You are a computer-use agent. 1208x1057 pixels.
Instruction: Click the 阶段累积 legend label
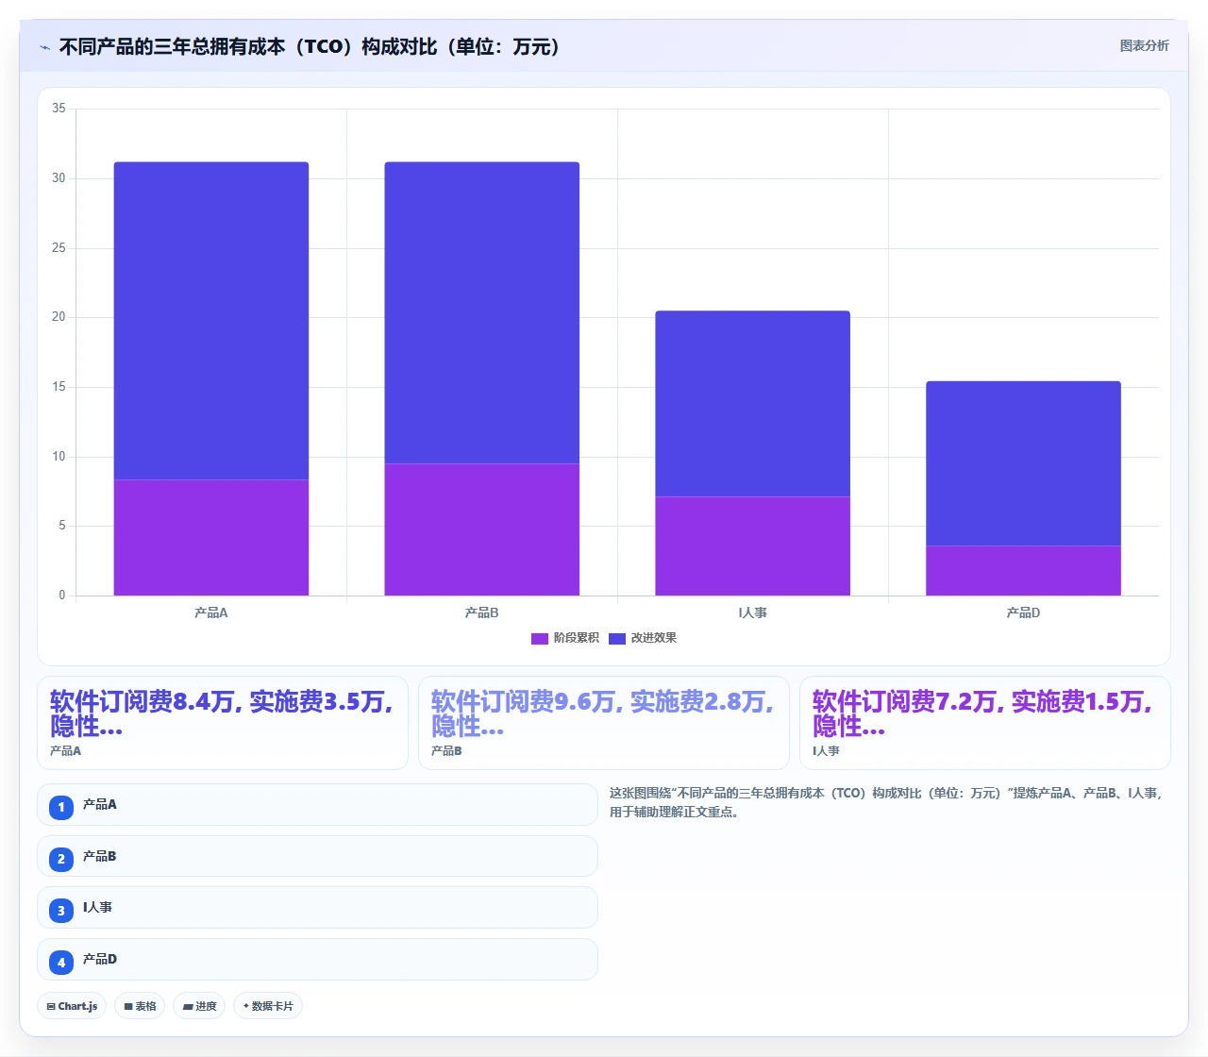(576, 638)
